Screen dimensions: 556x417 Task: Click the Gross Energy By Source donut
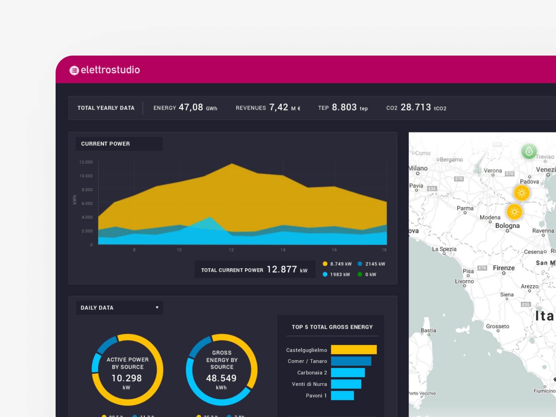pyautogui.click(x=222, y=369)
